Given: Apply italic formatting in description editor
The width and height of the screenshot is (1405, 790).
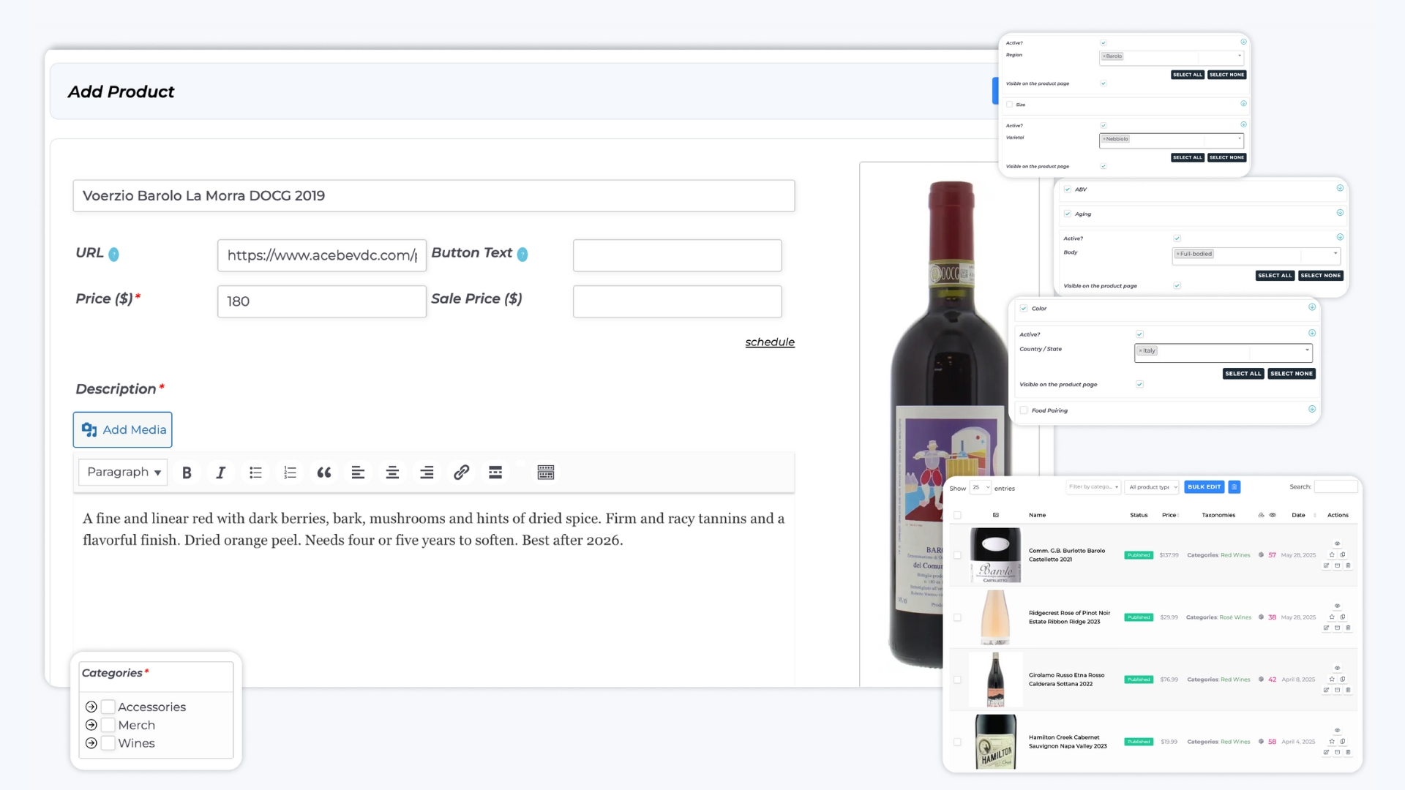Looking at the screenshot, I should click(220, 473).
